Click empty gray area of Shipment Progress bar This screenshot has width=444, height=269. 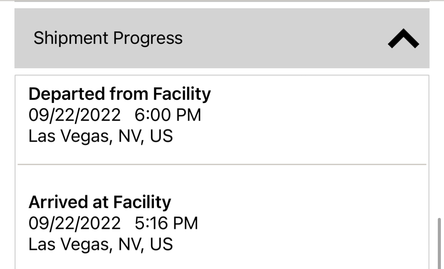(x=275, y=38)
